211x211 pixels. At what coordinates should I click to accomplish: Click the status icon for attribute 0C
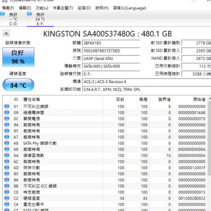7,119
